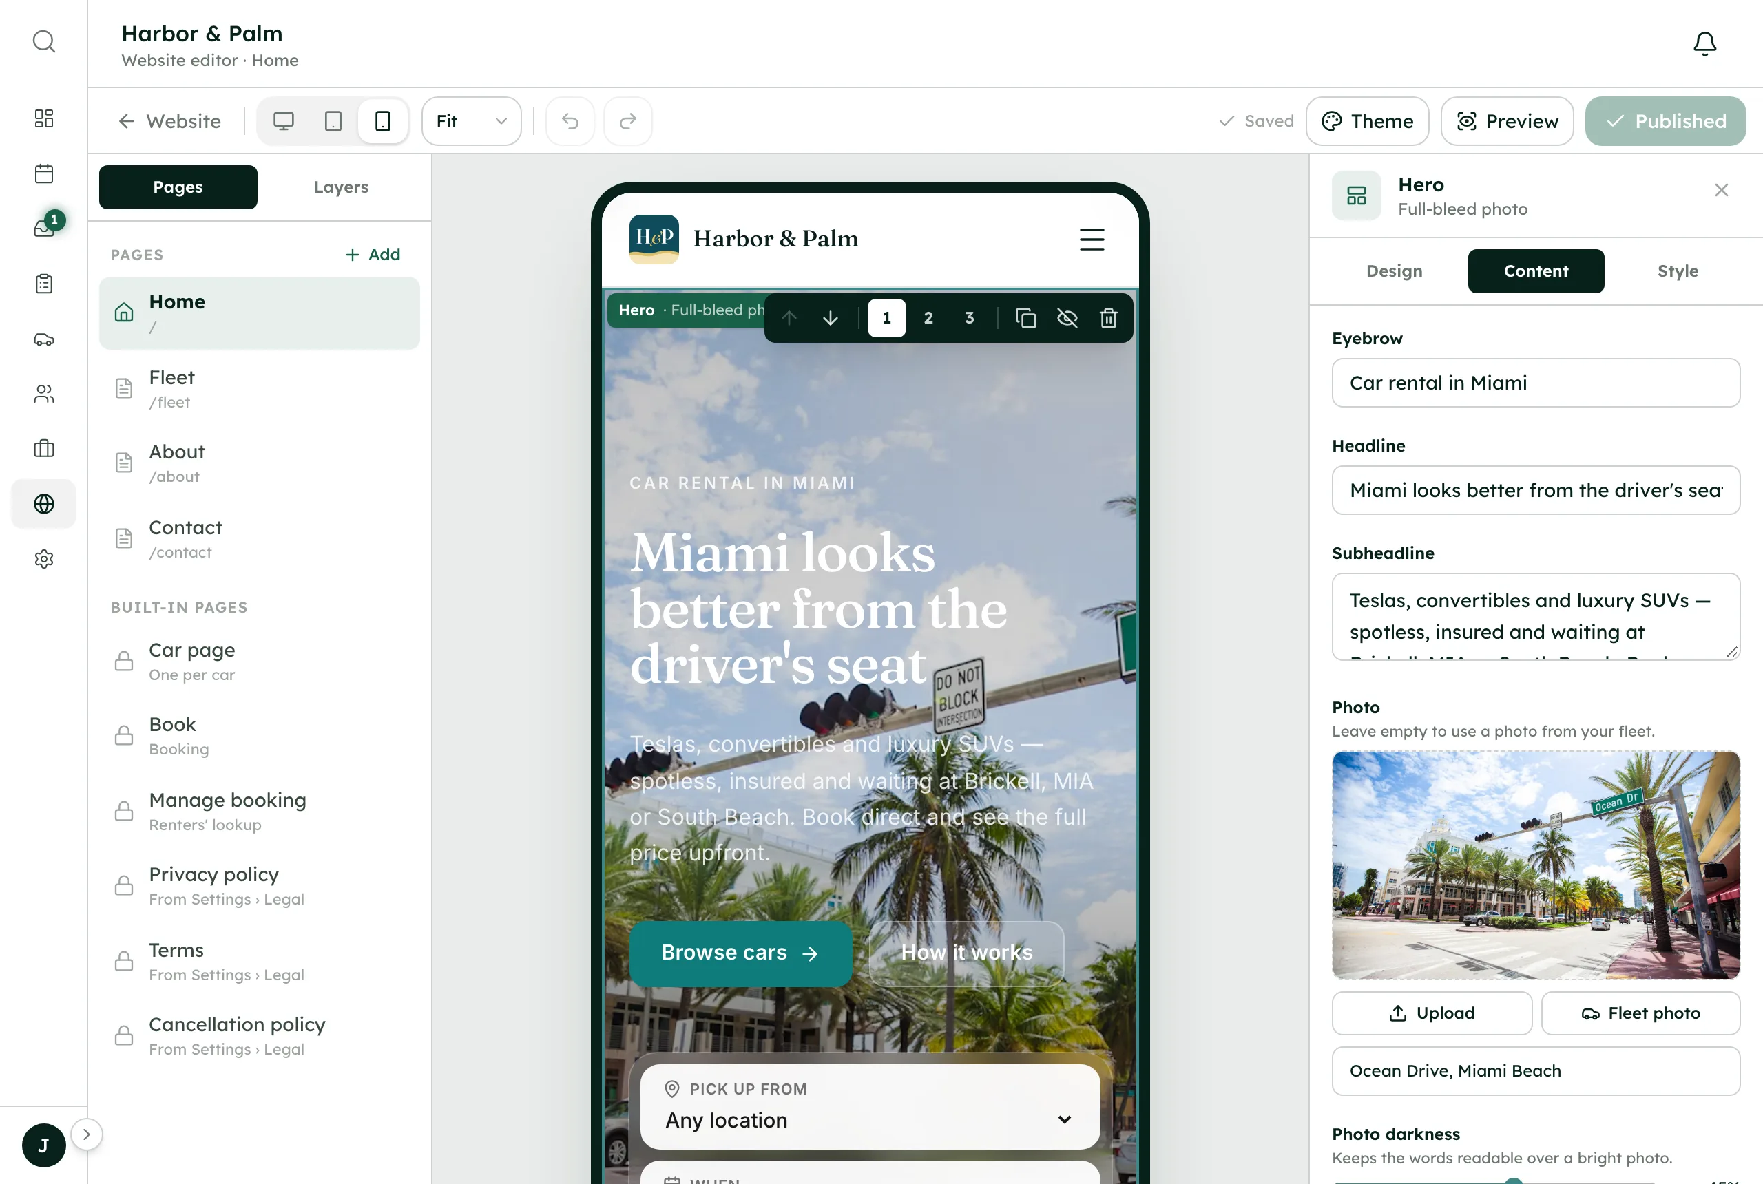Click Add to create a new page
Viewport: 1763px width, 1184px height.
pyautogui.click(x=373, y=255)
